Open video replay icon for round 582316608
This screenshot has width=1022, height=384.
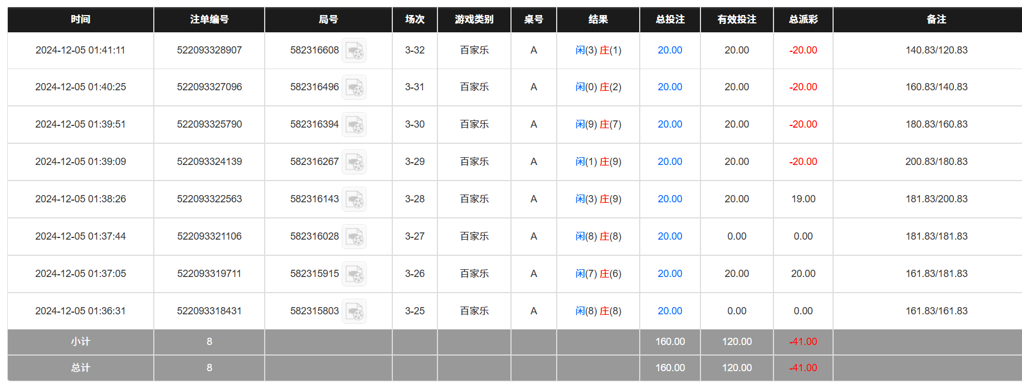point(354,51)
